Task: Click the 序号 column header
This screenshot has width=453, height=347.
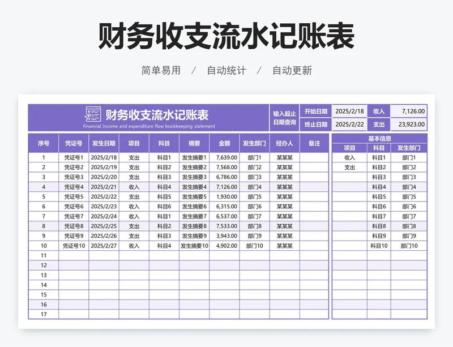Action: (43, 143)
